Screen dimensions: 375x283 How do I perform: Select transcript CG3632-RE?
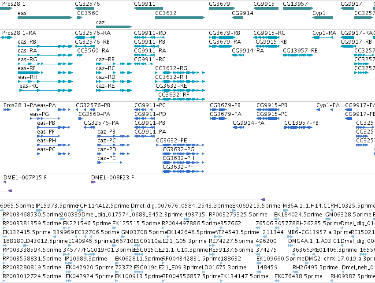tap(180, 90)
